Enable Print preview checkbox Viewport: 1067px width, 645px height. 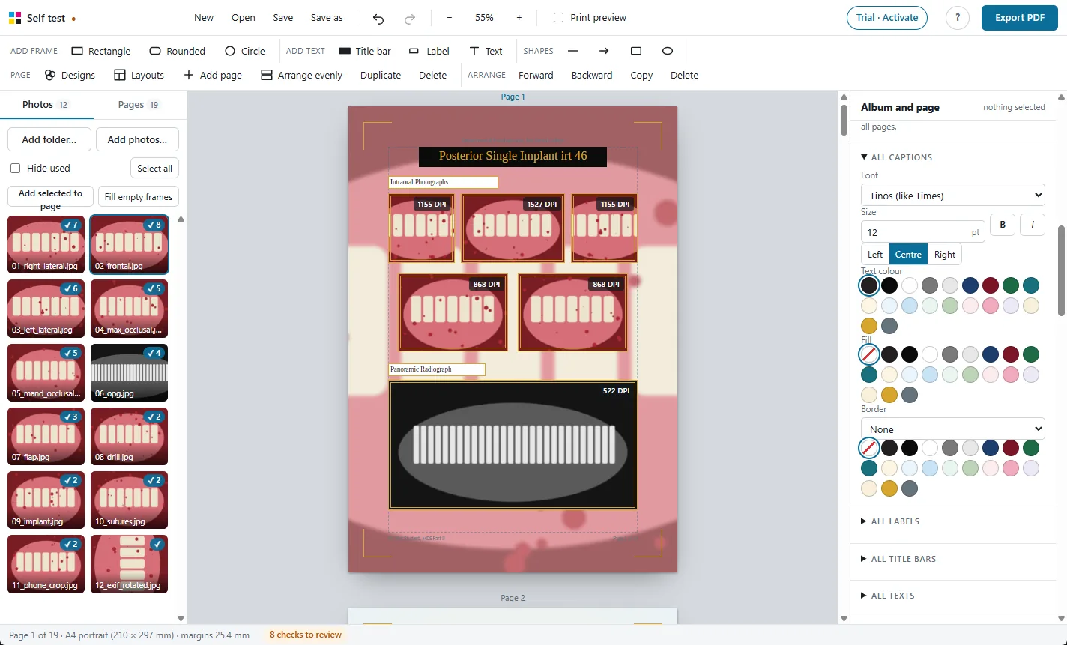558,18
